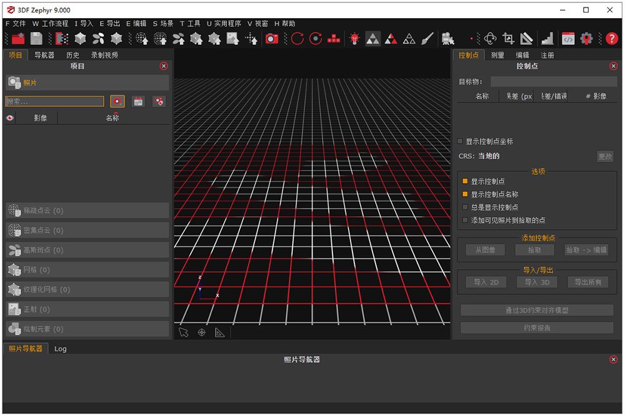The height and width of the screenshot is (416, 625).
Task: Click the paint brush icon in toolbar
Action: tap(427, 39)
